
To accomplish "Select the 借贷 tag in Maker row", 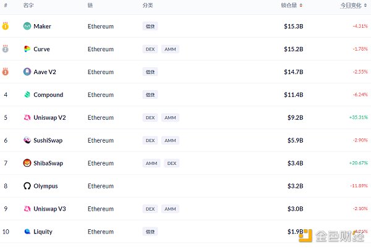I will point(150,26).
